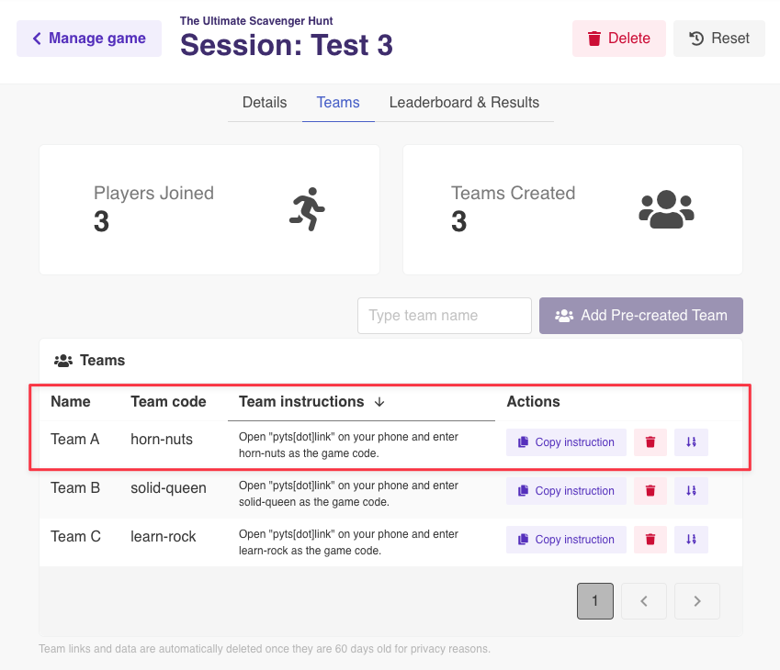Screen dimensions: 780x670
Task: Open the Details tab
Action: tap(264, 102)
